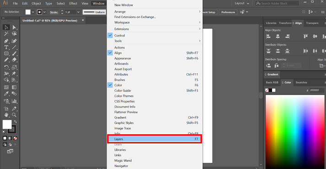Select the Selection tool arrow
This screenshot has width=326, height=169.
[x=6, y=27]
